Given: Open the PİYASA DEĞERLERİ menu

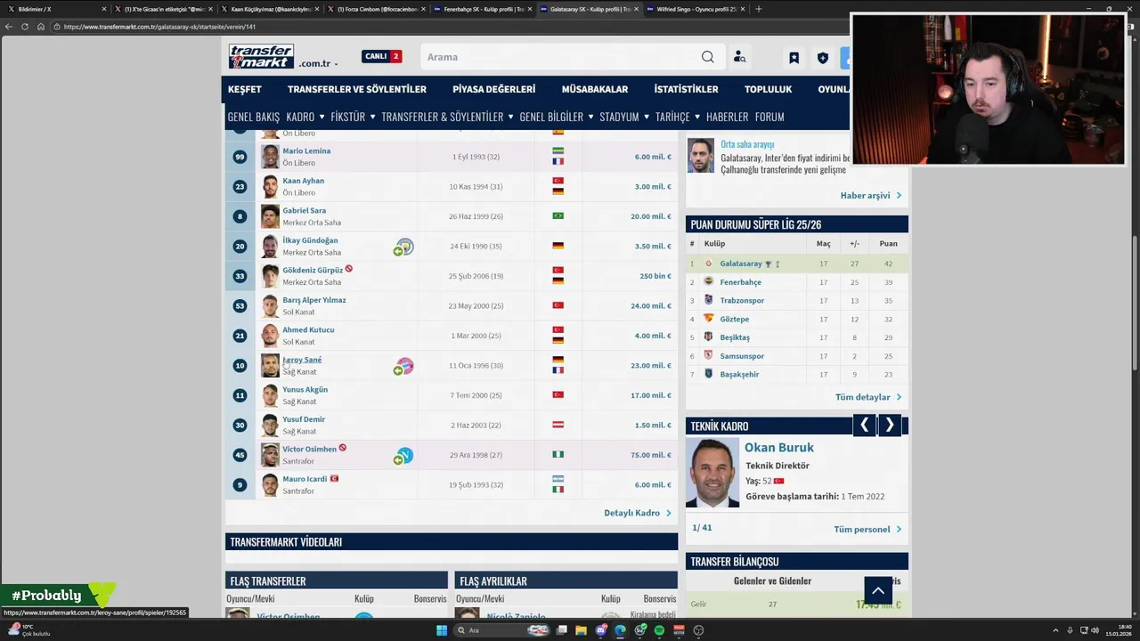Looking at the screenshot, I should click(493, 89).
